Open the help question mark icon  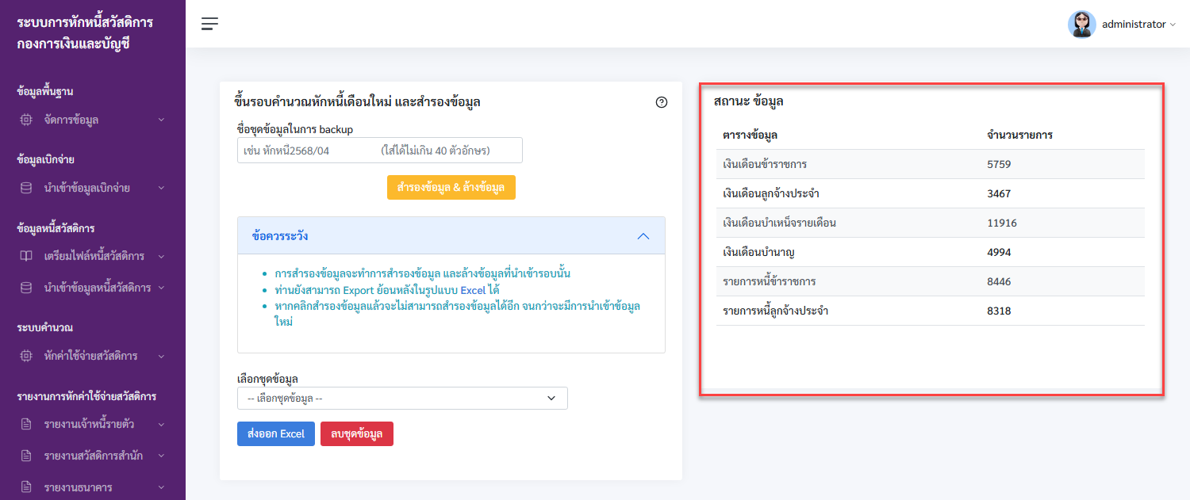[662, 102]
